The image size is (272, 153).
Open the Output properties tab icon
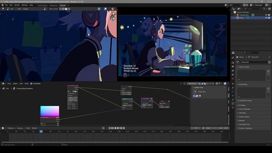click(x=233, y=67)
